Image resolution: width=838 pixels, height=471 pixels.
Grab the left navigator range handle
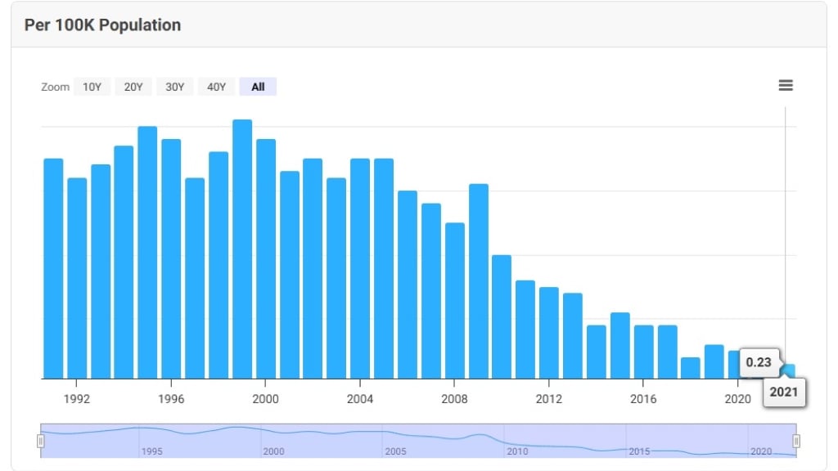click(x=41, y=442)
